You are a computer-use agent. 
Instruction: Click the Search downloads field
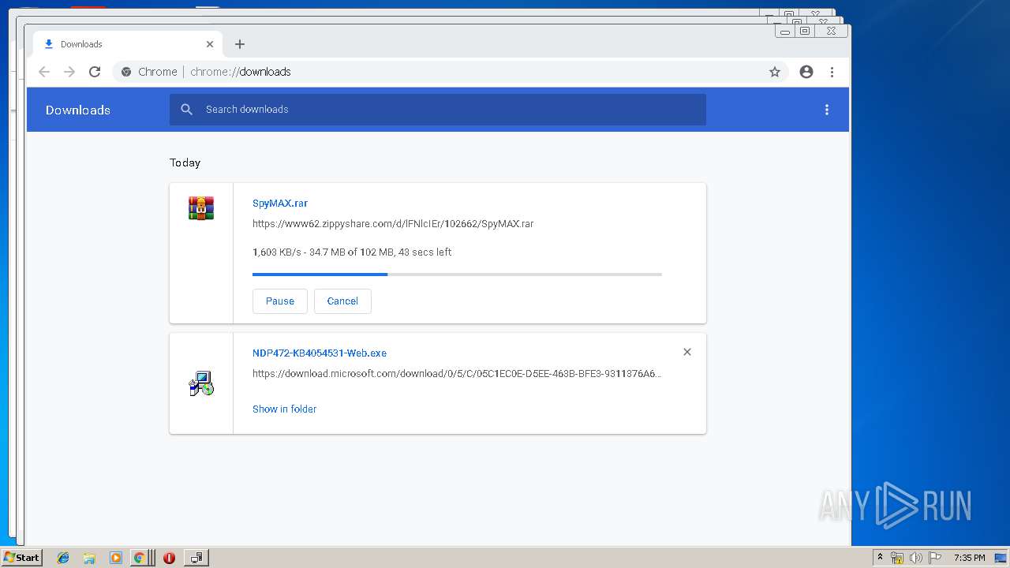click(x=438, y=110)
